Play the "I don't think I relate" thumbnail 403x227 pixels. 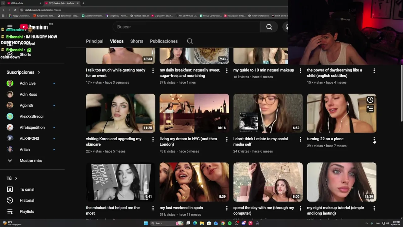[268, 113]
